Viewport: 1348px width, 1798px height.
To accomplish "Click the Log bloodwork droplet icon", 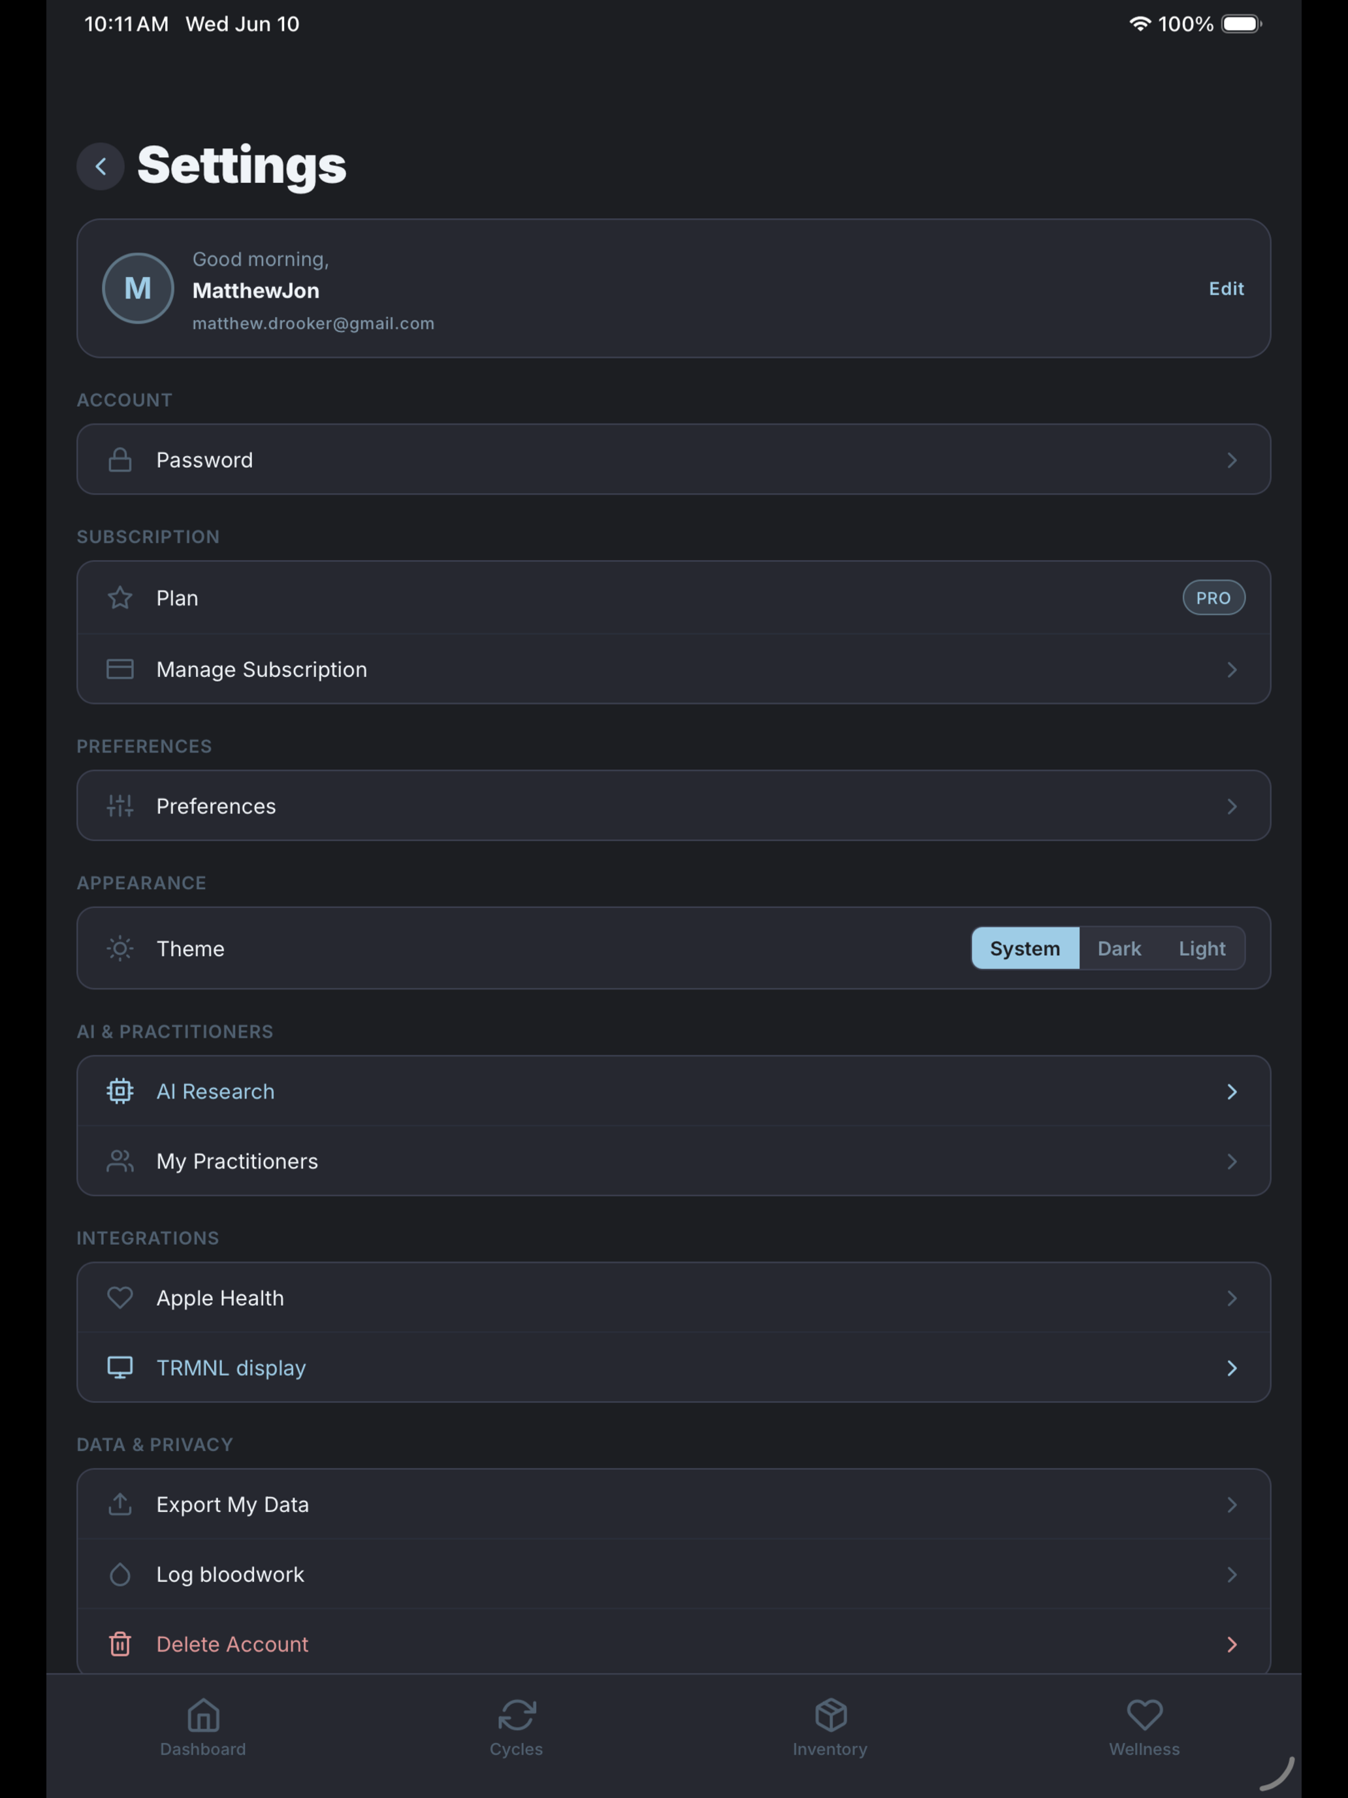I will [120, 1574].
